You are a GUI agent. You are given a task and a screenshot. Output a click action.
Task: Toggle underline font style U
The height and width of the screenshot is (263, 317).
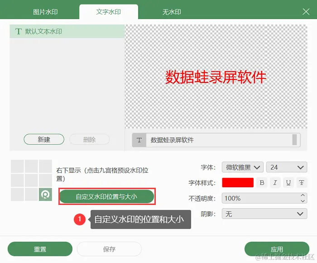[288, 183]
